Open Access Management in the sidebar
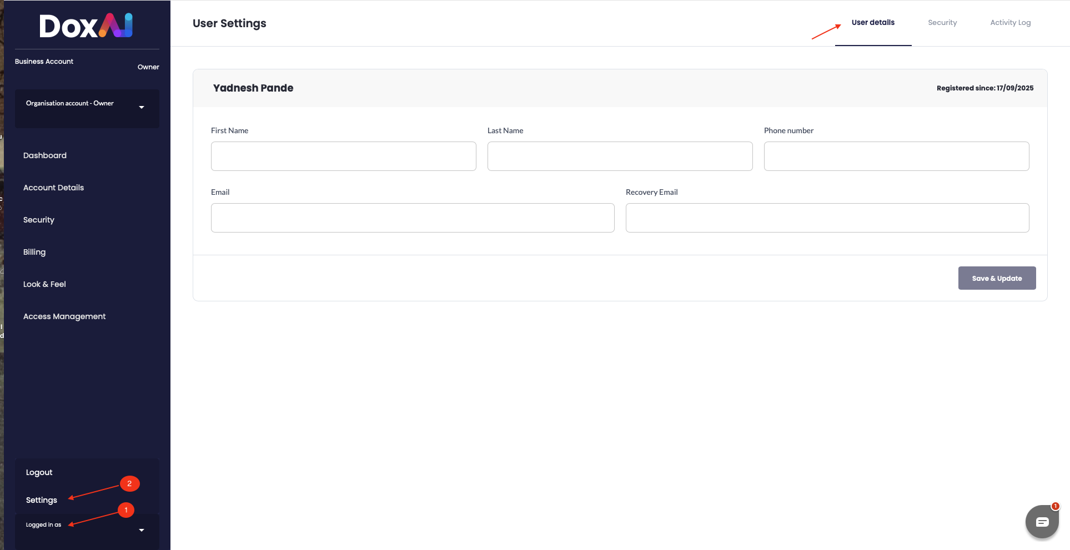The height and width of the screenshot is (550, 1070). (x=64, y=316)
